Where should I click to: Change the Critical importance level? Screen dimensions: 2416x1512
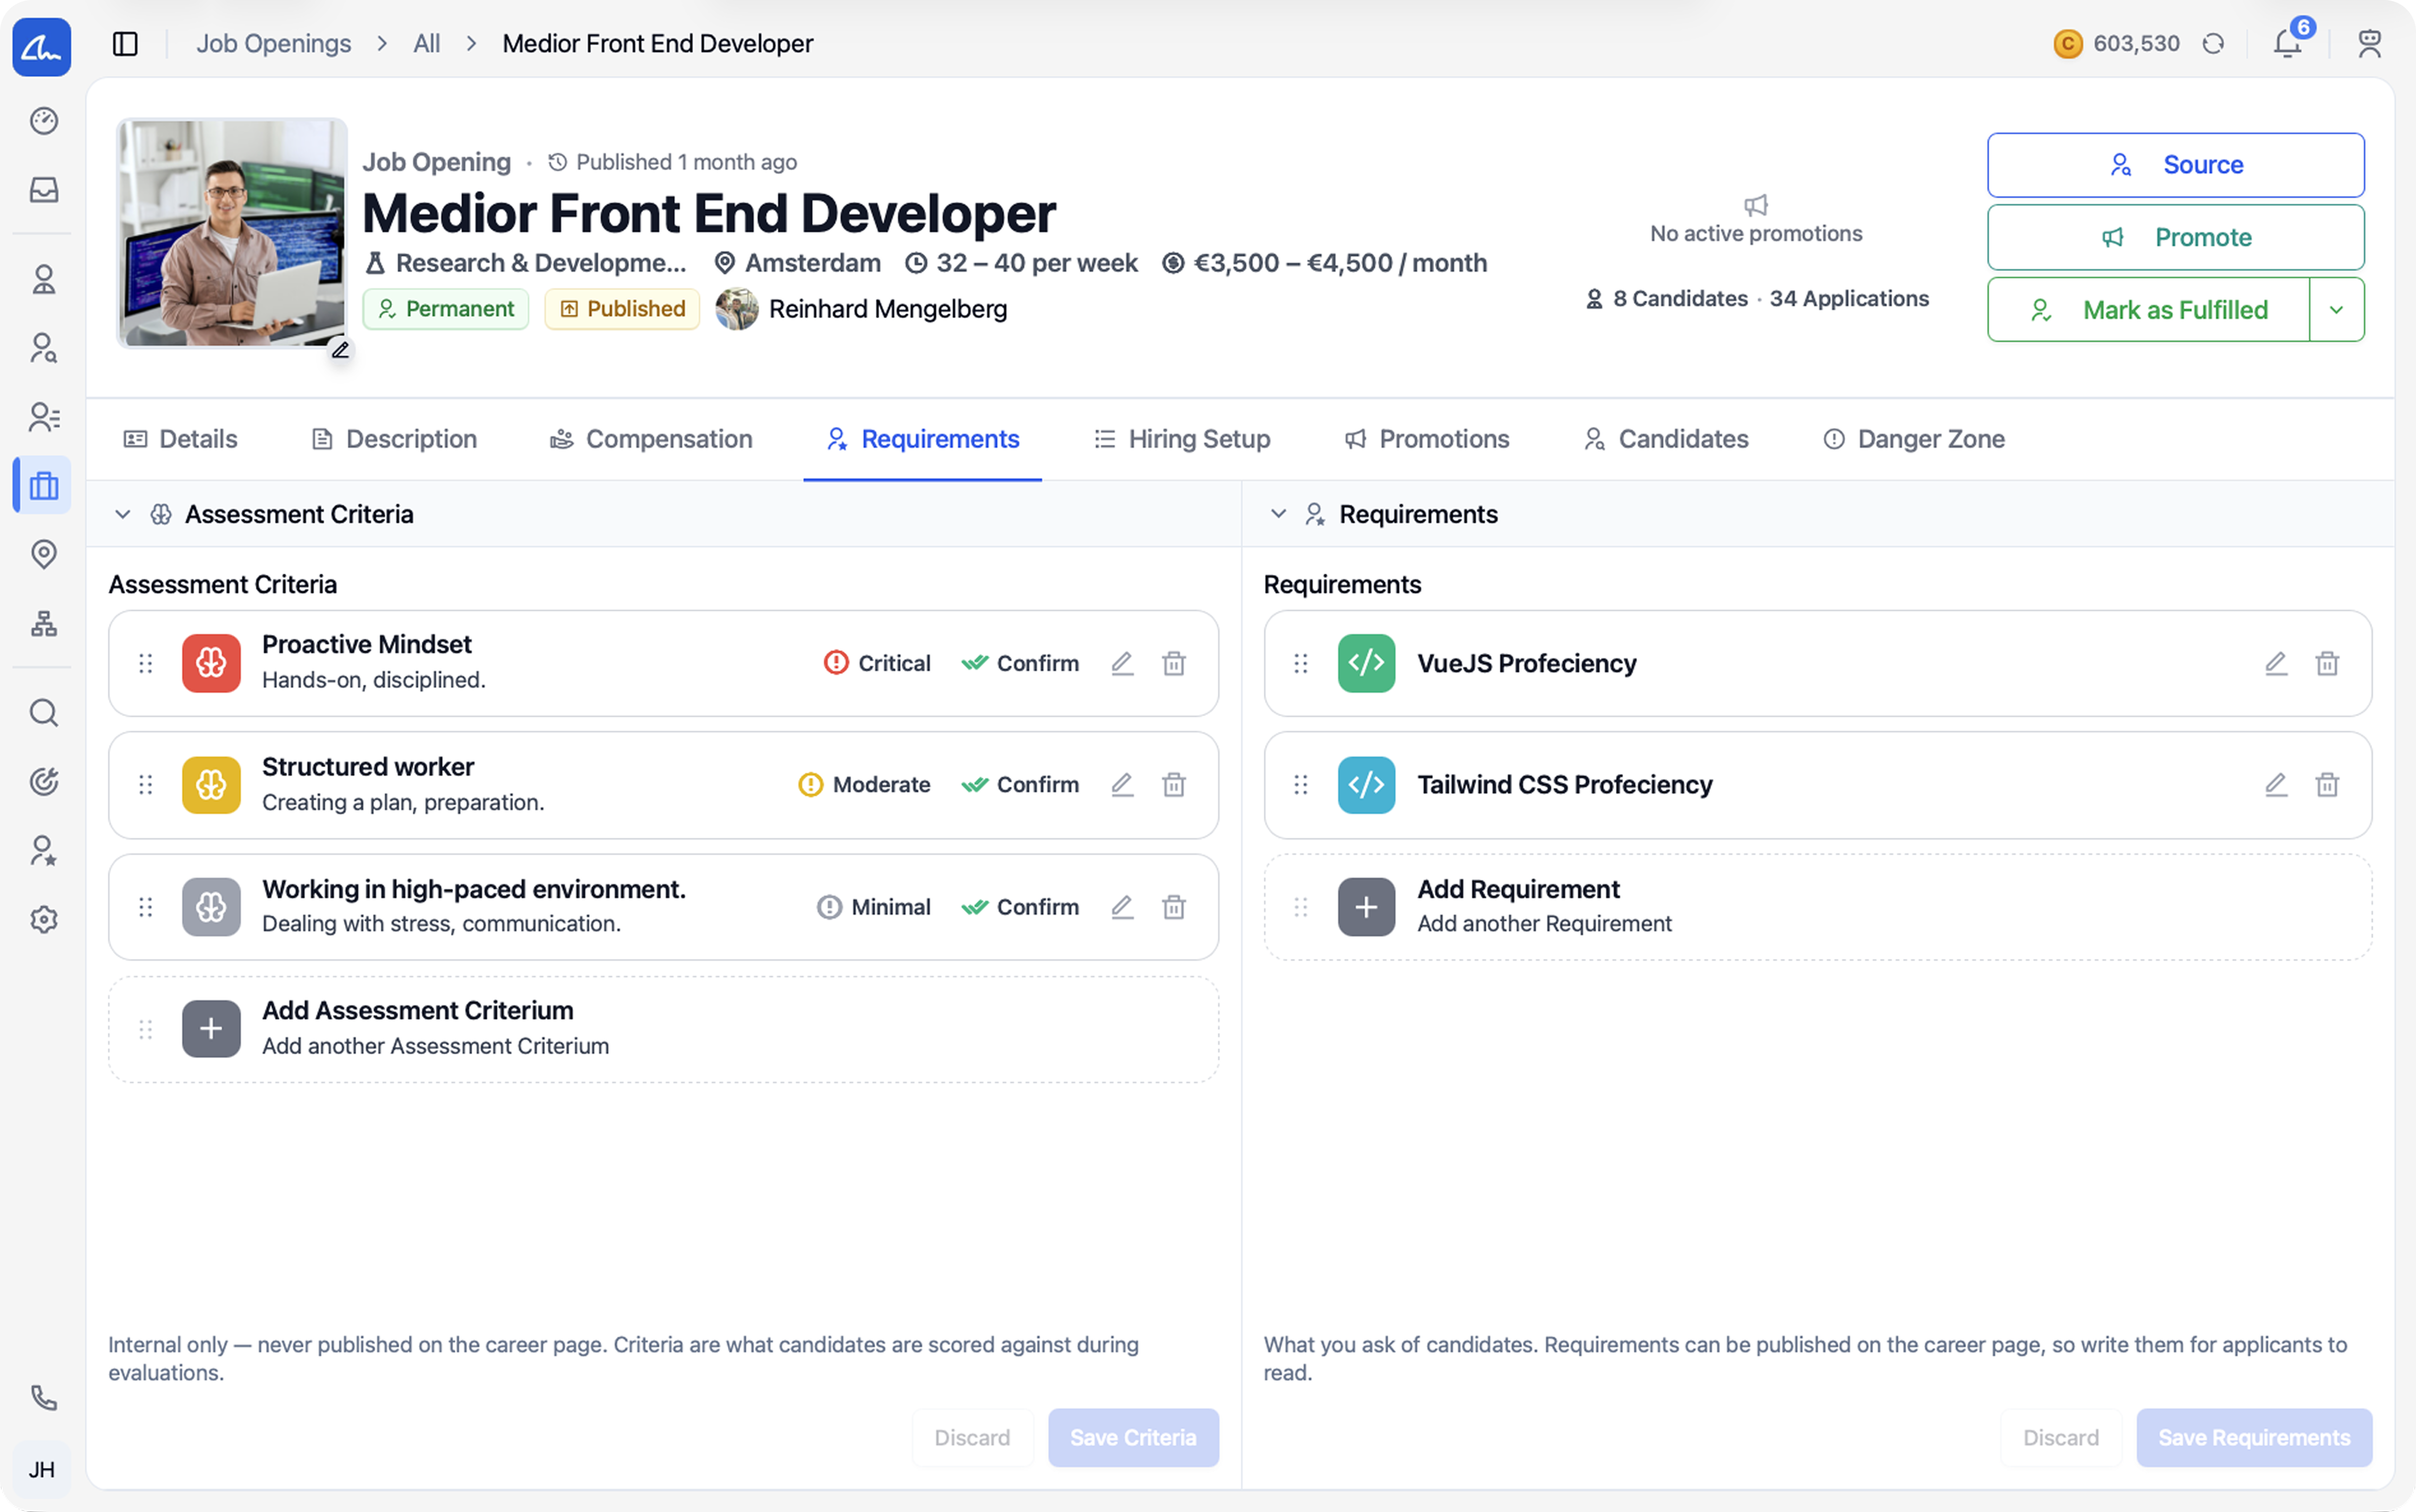(877, 664)
